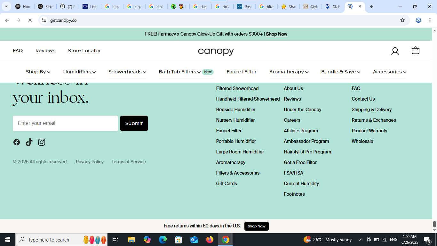Open Store Locator in header
The height and width of the screenshot is (246, 437).
pos(84,51)
